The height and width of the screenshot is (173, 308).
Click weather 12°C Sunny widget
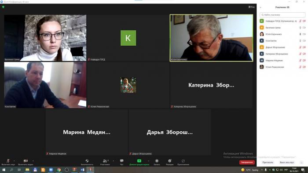(x=250, y=170)
